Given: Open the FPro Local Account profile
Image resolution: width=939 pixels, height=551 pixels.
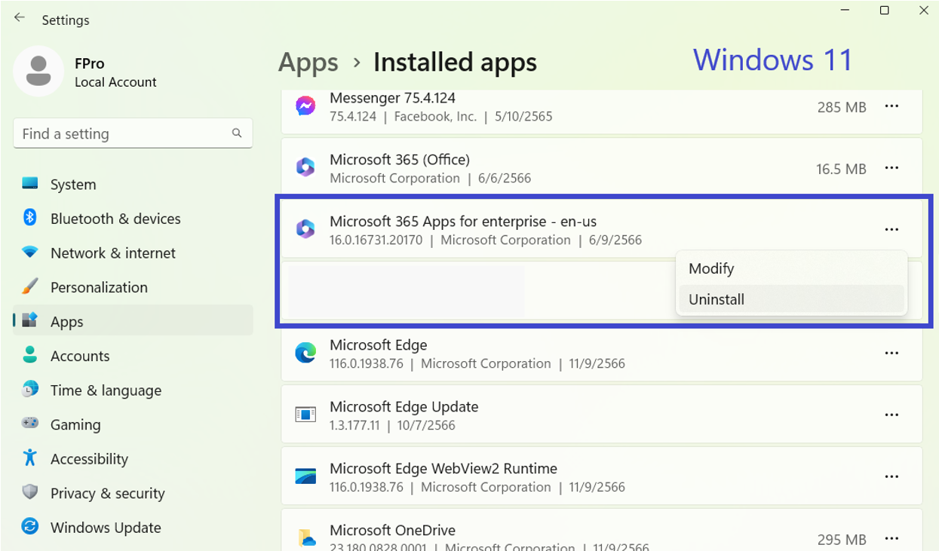Looking at the screenshot, I should coord(84,72).
